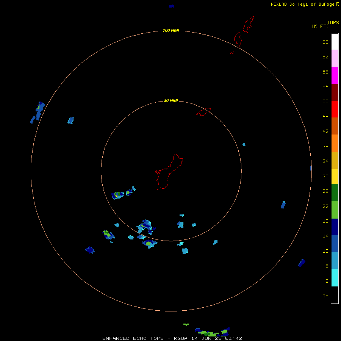341x341 pixels.
Task: Click the dark orange swatch between 42 and 46
Action: click(x=335, y=126)
